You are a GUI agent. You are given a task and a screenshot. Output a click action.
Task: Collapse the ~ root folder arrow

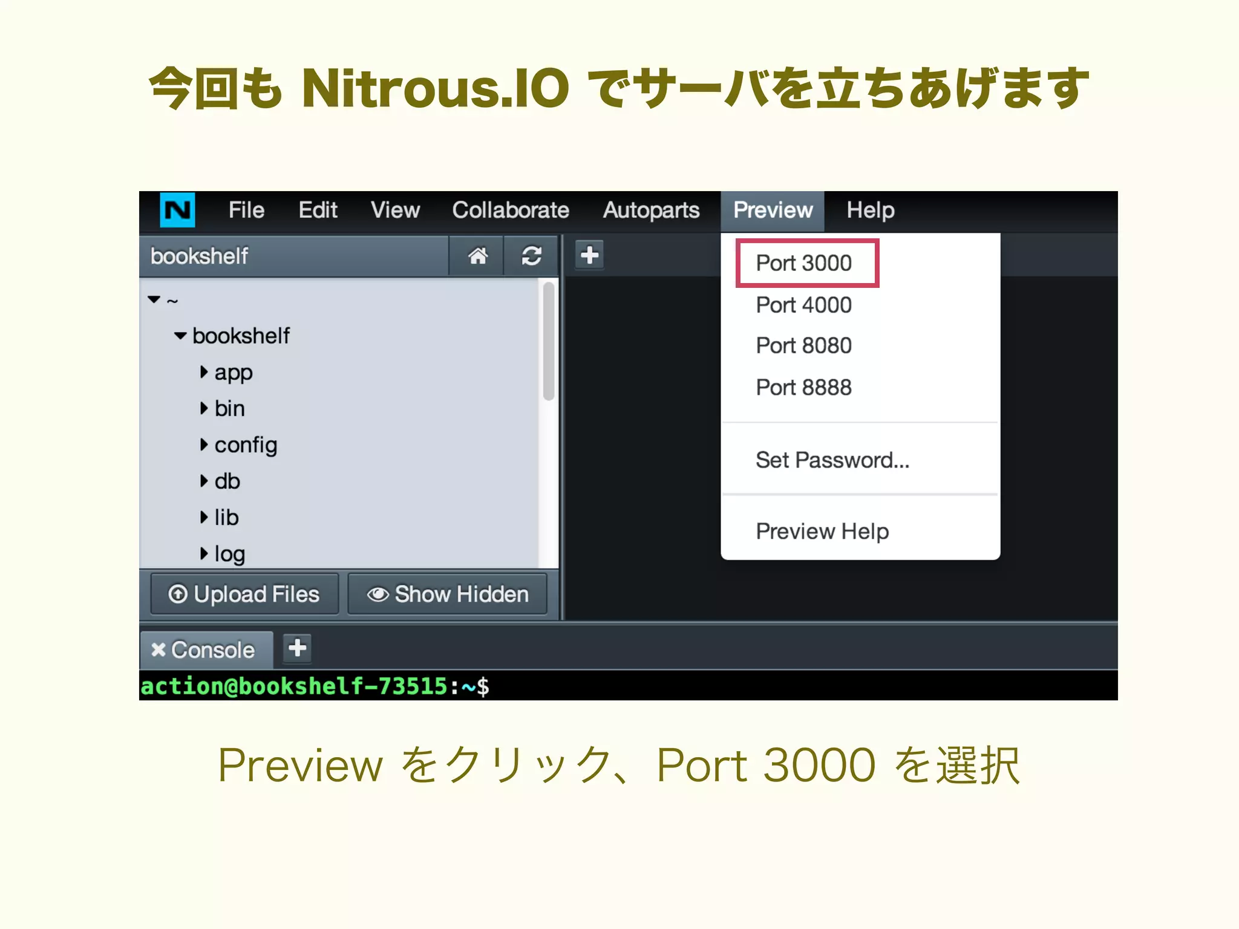click(154, 299)
